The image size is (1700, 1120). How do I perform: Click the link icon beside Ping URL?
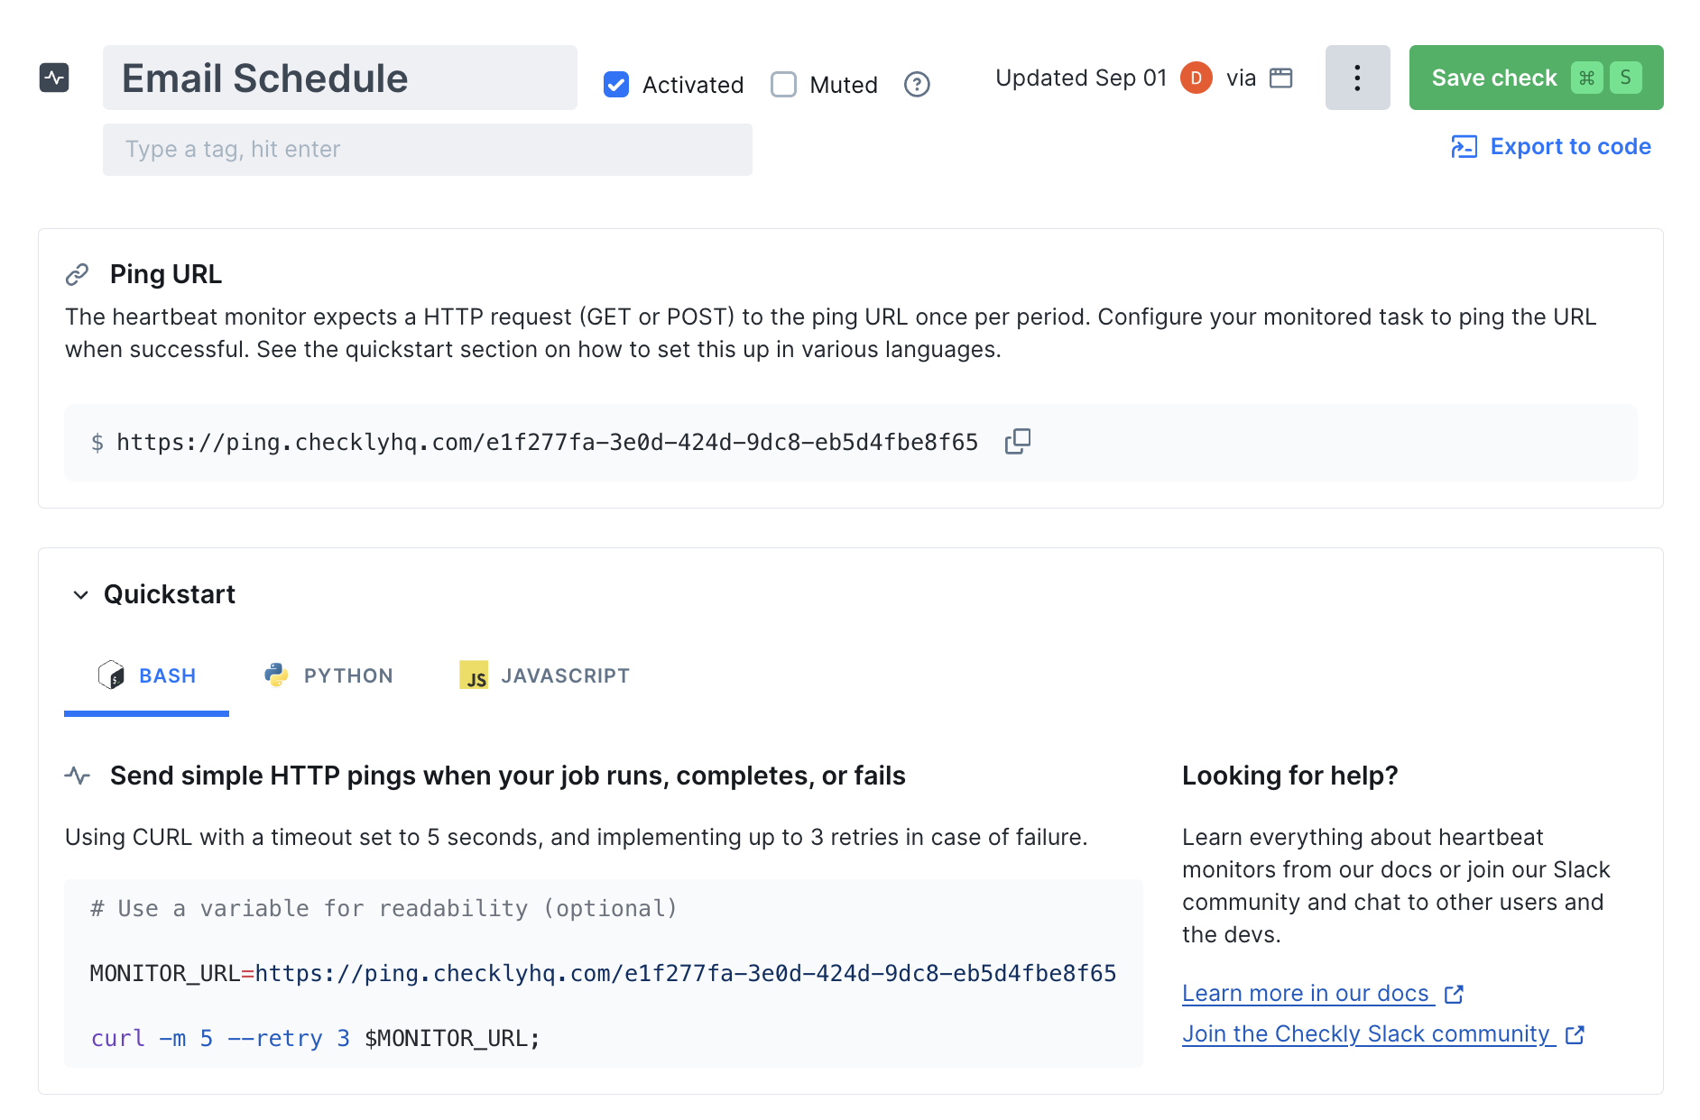78,274
